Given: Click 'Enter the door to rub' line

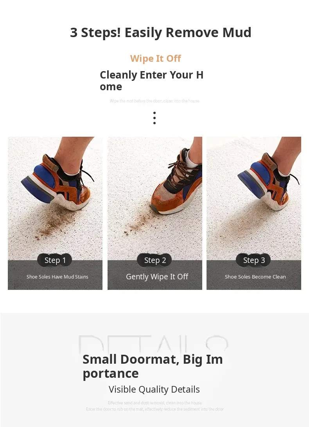Looking at the screenshot, I should (x=154, y=409).
